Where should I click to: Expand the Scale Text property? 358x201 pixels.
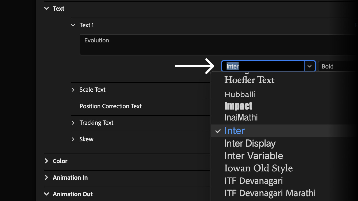(x=73, y=90)
